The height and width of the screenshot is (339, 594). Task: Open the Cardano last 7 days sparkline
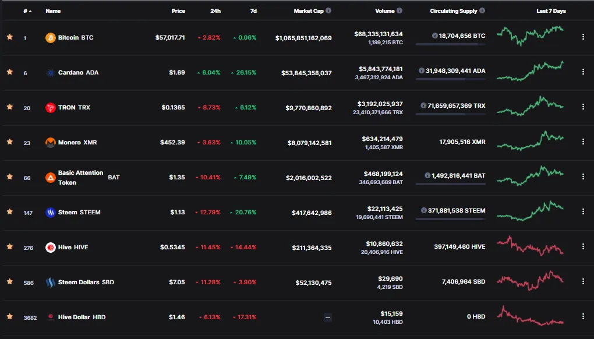530,71
